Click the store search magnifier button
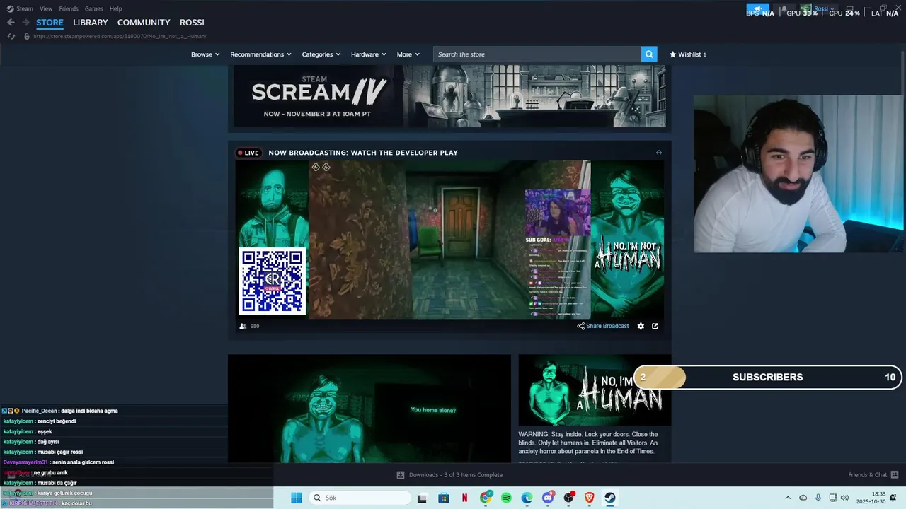This screenshot has height=509, width=906. click(x=649, y=54)
